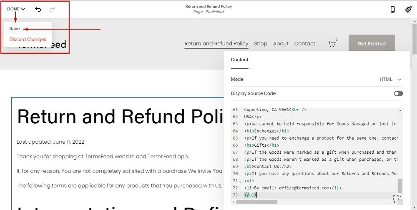Click the Contact Us h2 code line
This screenshot has width=417, height=210.
tap(268, 167)
